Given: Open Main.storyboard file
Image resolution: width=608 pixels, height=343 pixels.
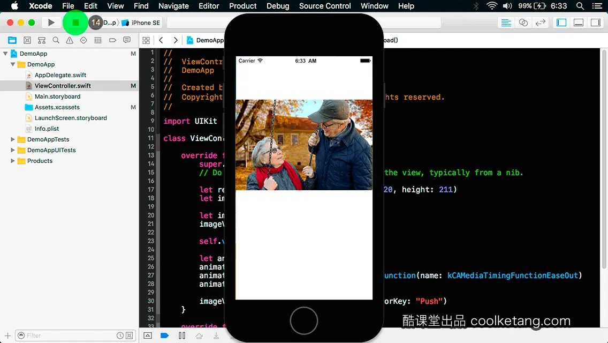Looking at the screenshot, I should (57, 96).
